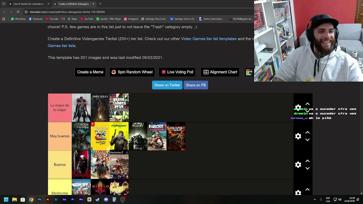This screenshot has width=363, height=204.
Task: Go back in browser history
Action: click(x=4, y=12)
